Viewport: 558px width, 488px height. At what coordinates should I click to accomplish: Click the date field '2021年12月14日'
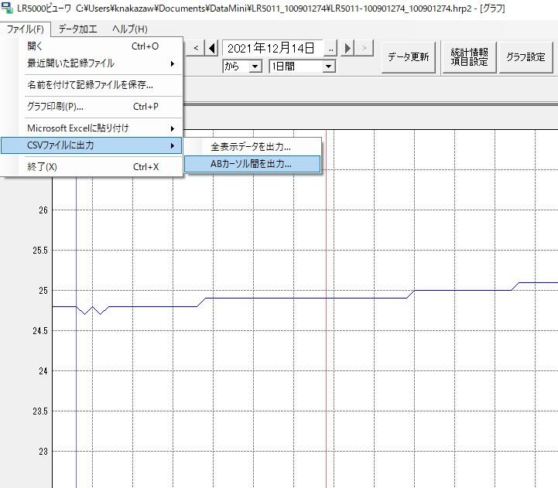271,49
